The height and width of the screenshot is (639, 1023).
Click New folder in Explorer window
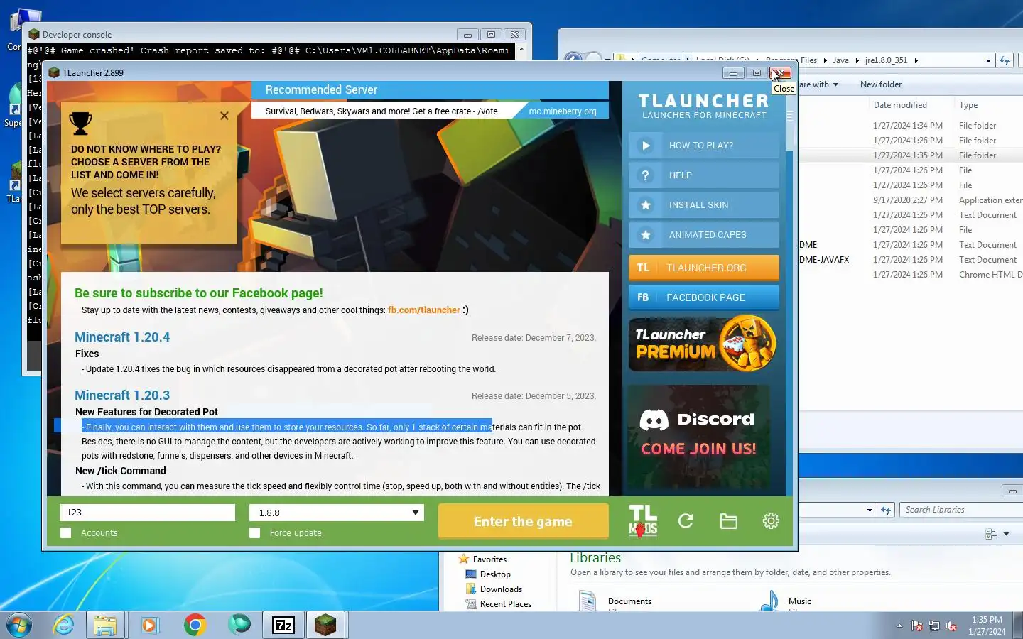(x=881, y=84)
